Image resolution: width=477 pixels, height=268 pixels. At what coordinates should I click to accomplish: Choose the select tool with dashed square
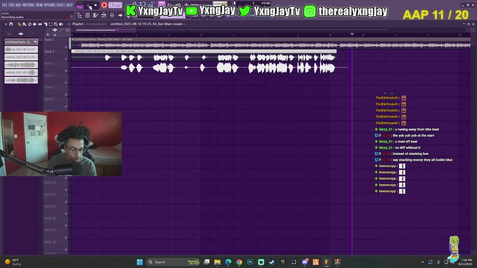[51, 24]
